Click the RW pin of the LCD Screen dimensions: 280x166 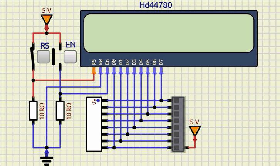pyautogui.click(x=101, y=70)
